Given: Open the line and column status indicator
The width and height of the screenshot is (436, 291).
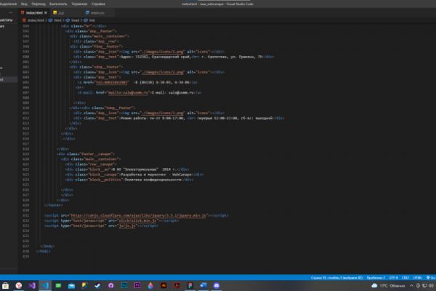Looking at the screenshot, I should pos(336,278).
